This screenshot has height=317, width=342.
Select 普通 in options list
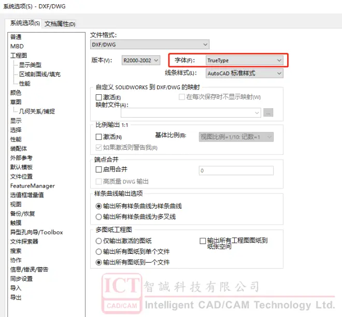click(x=16, y=37)
